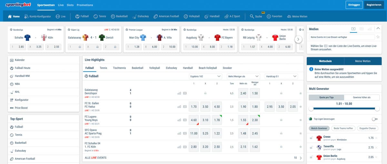Switch to Tennis tab in Live-Highlights
Viewport: 387px width, 164px height.
pyautogui.click(x=104, y=68)
